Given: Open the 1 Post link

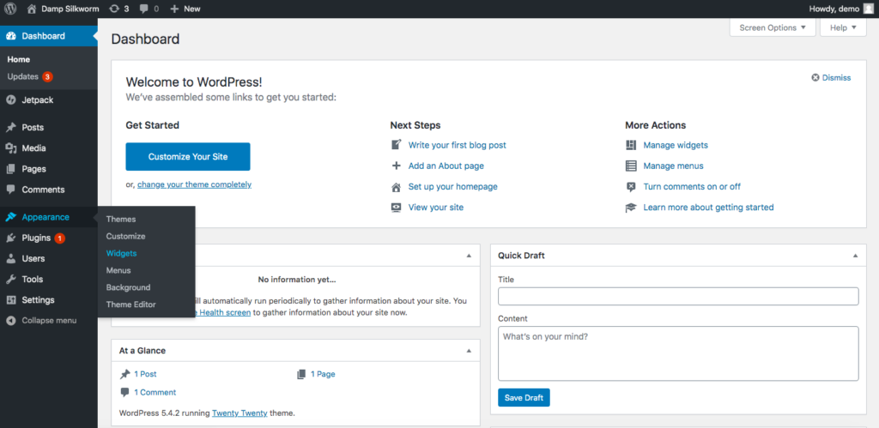Looking at the screenshot, I should (x=145, y=374).
